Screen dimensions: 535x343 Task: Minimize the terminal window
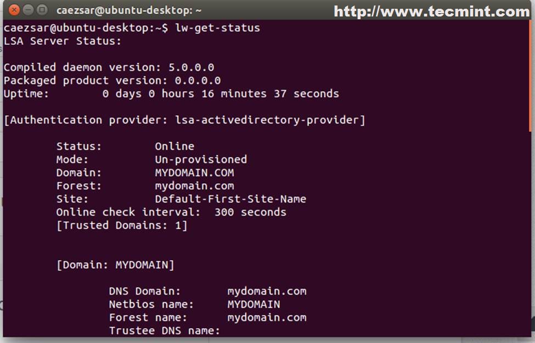point(29,10)
